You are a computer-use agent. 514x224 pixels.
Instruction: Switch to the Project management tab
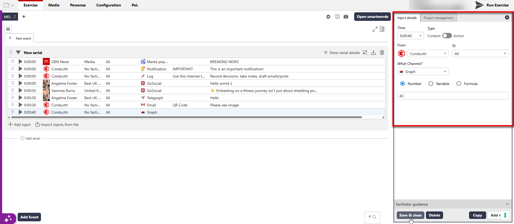point(438,18)
